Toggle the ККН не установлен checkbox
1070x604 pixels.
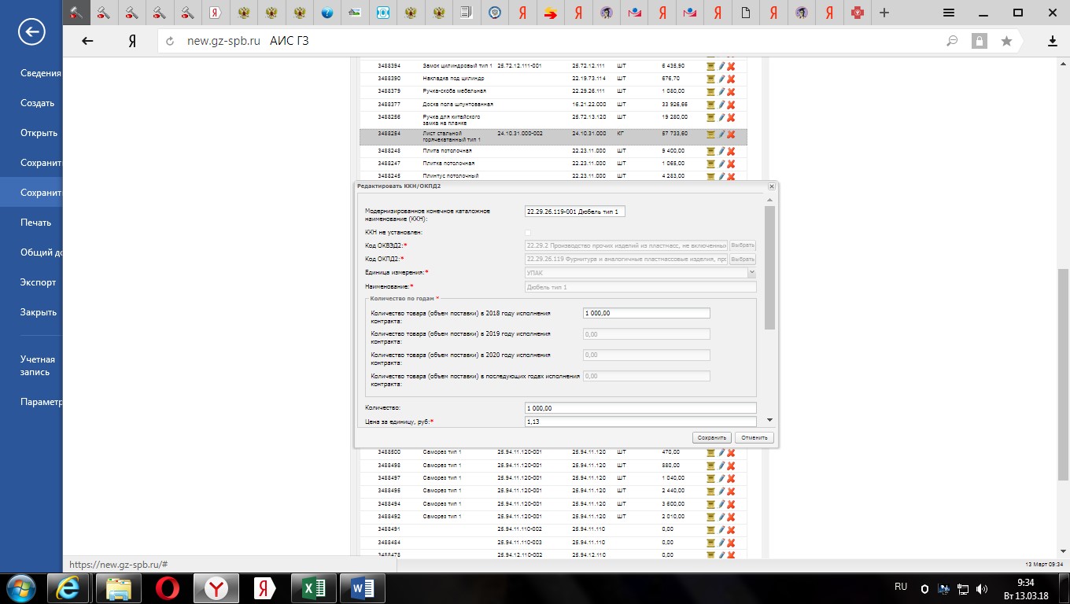(x=528, y=233)
